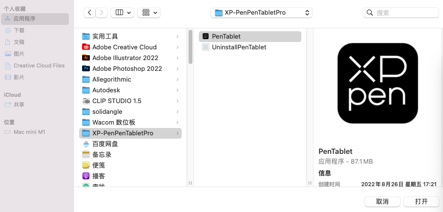The image size is (443, 212).
Task: Select UninstallPenTablet application
Action: pos(250,47)
